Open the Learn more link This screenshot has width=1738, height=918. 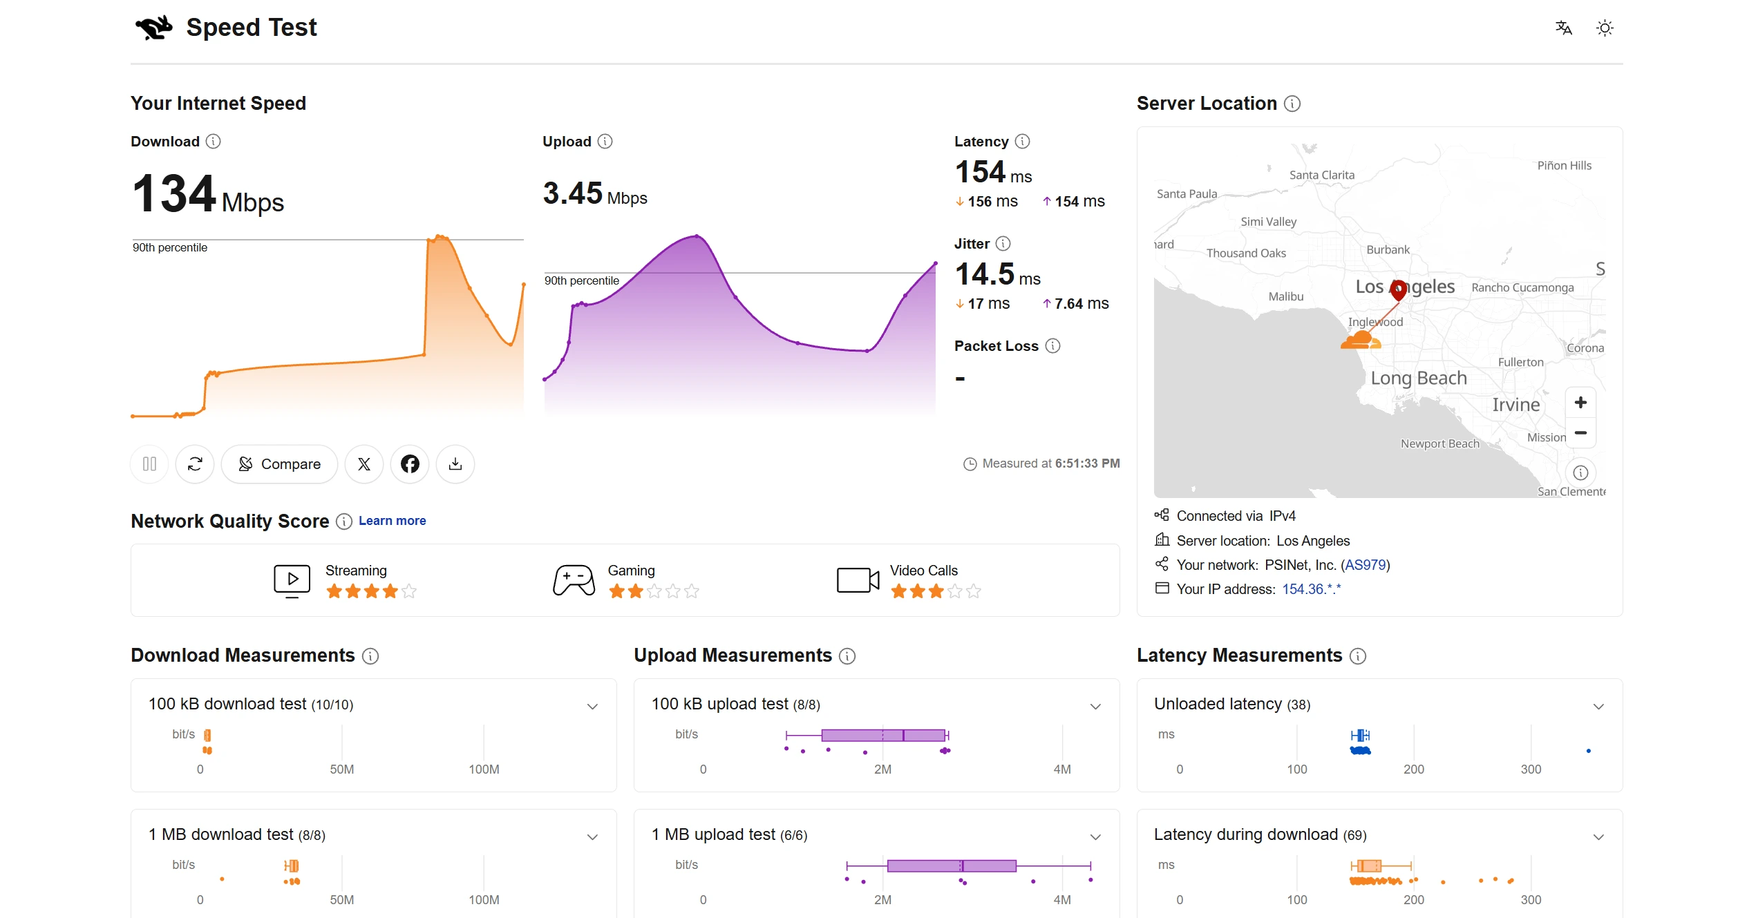pyautogui.click(x=392, y=521)
